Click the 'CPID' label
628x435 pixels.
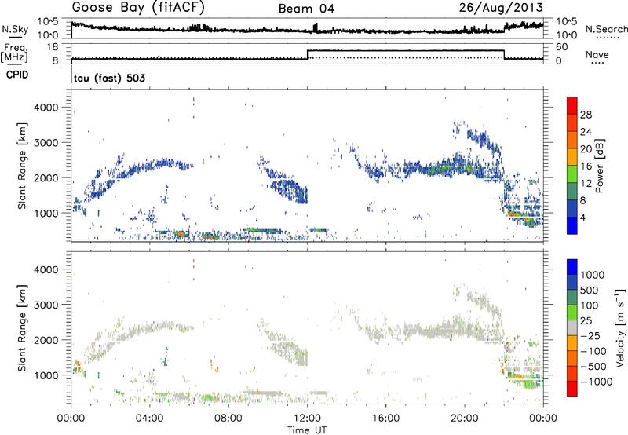coord(17,75)
